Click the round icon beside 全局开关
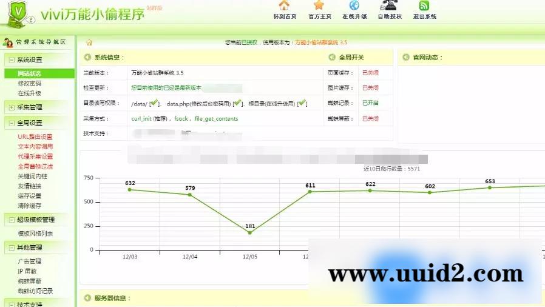The width and height of the screenshot is (545, 307). 332,57
